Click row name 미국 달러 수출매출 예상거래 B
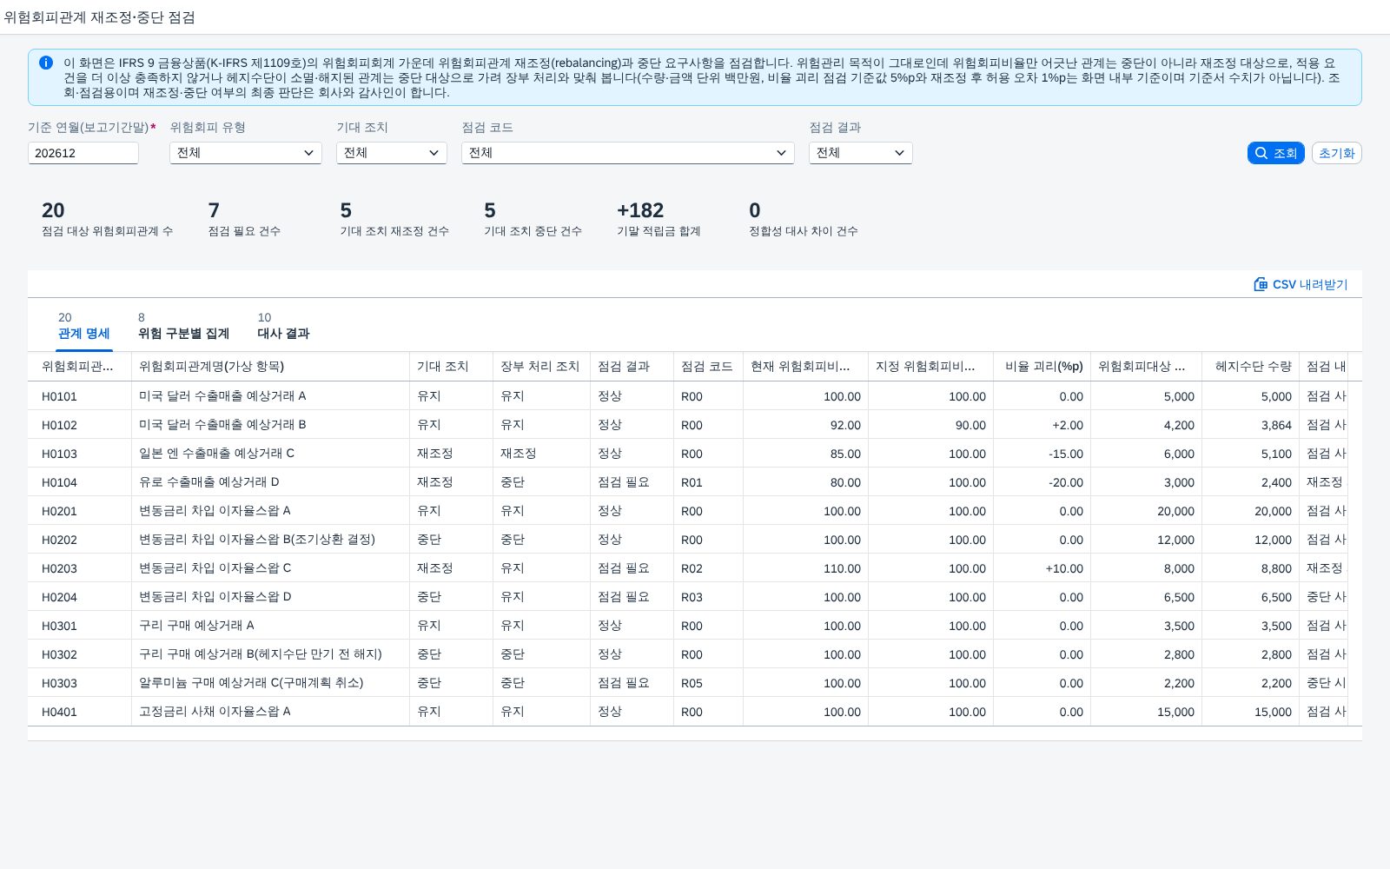The height and width of the screenshot is (869, 1390). coord(222,425)
